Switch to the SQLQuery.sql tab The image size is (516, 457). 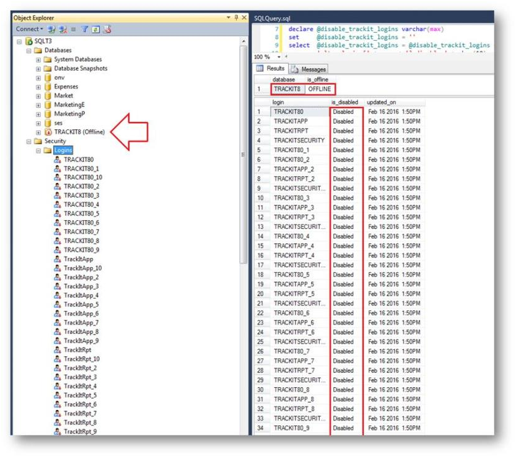point(272,19)
